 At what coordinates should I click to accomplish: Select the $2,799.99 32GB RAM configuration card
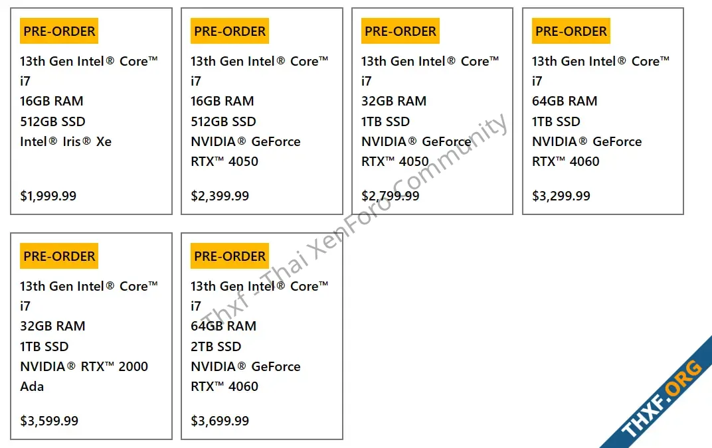pyautogui.click(x=432, y=111)
